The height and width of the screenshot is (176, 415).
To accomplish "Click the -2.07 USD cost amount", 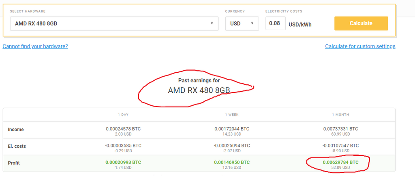I will [x=232, y=151].
